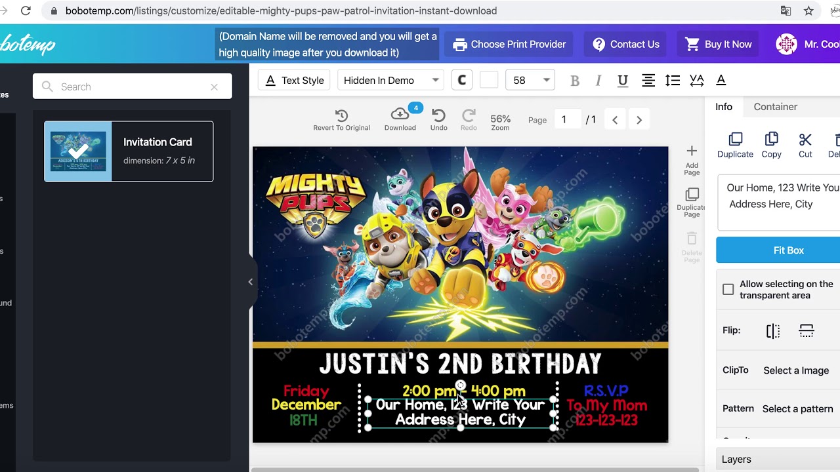Click the page number field

(568, 119)
